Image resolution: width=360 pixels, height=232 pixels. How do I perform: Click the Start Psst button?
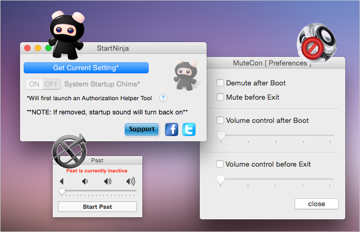(98, 207)
